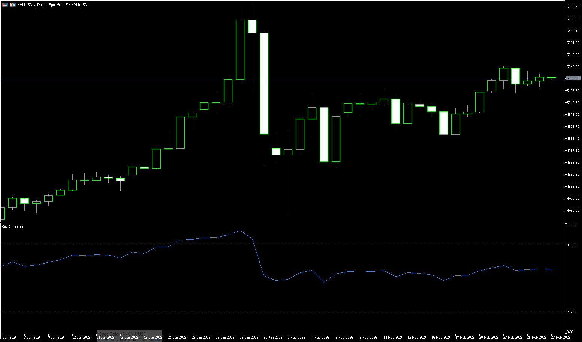Click the 28 Jan 2026 date label
This screenshot has width=582, height=342.
249,338
